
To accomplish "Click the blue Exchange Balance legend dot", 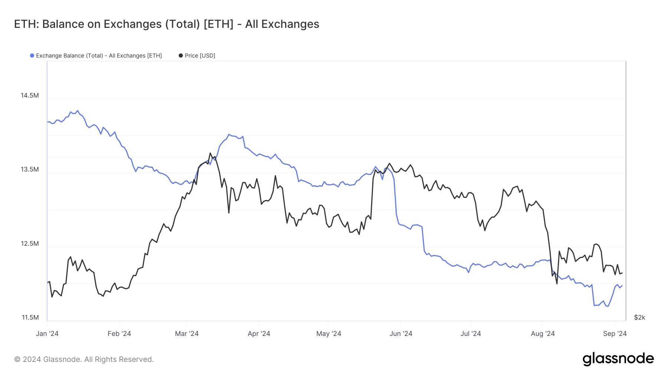I will click(32, 56).
